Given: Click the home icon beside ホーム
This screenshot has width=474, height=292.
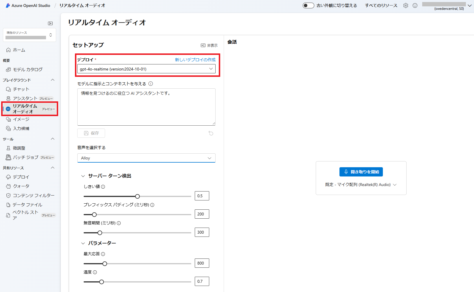Looking at the screenshot, I should click(x=8, y=50).
